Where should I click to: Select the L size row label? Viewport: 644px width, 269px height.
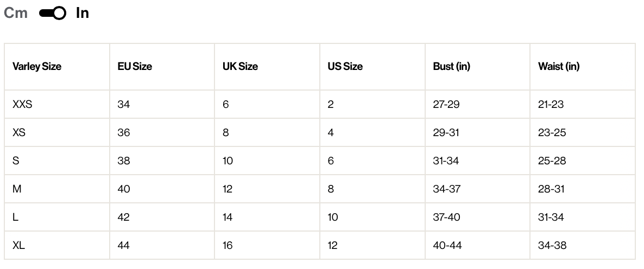tap(15, 217)
